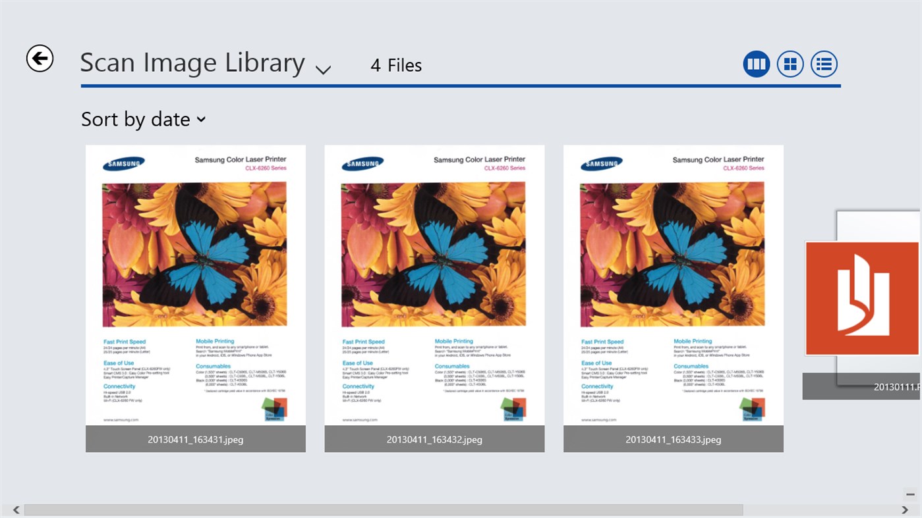This screenshot has width=922, height=518.
Task: Switch to column view using first view icon
Action: (756, 63)
